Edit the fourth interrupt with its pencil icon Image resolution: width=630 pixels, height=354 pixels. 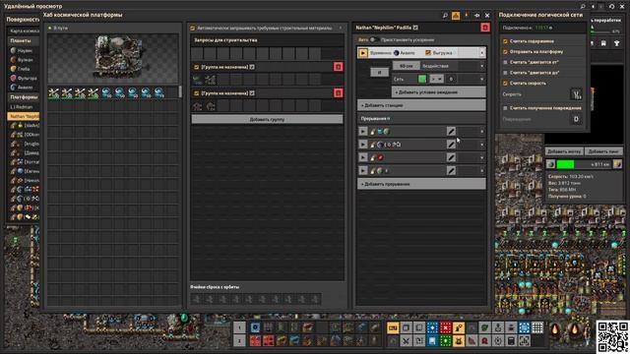pyautogui.click(x=451, y=171)
